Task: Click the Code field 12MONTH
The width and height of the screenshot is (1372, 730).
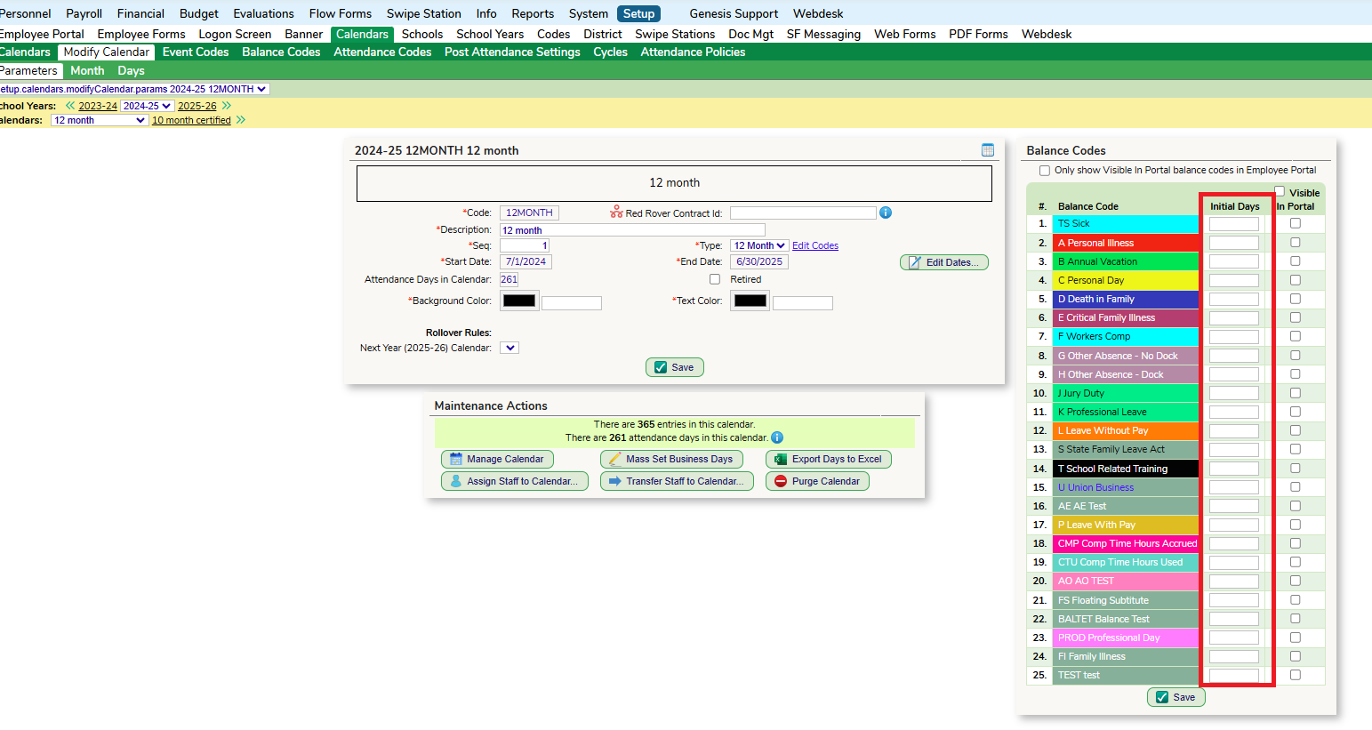Action: point(529,213)
